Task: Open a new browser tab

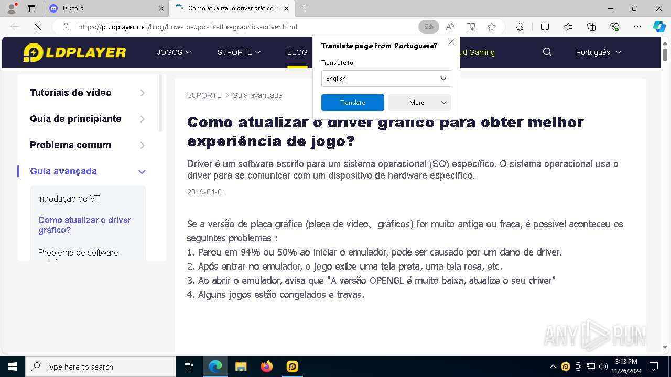Action: click(x=304, y=8)
